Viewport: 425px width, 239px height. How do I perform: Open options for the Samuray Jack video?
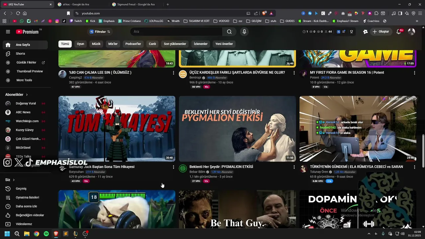173,167
